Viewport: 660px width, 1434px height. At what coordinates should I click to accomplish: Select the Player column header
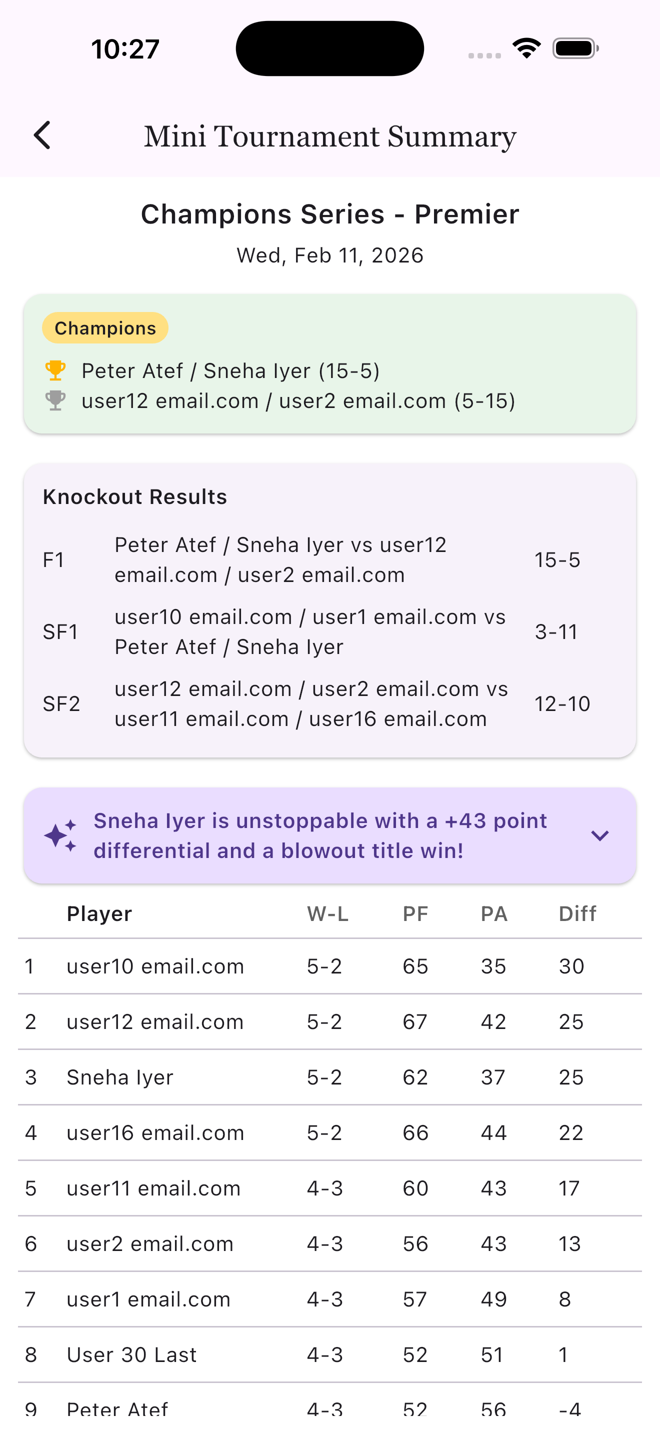click(x=99, y=913)
